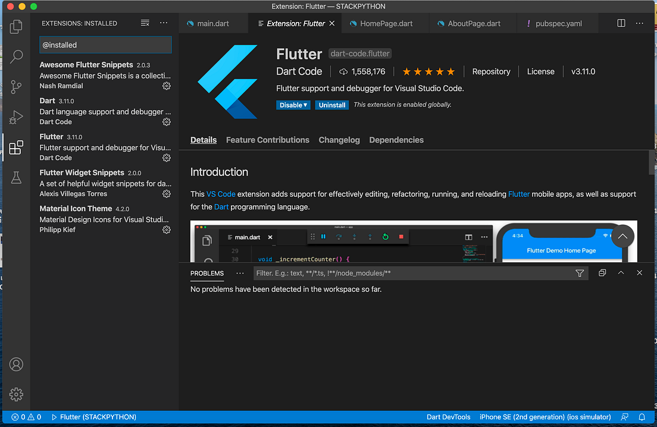Switch to the Changelog tab
The image size is (657, 427).
click(339, 140)
